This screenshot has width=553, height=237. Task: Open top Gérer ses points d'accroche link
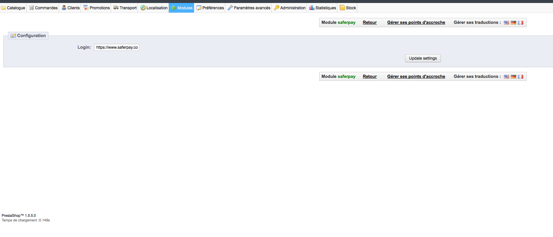coord(416,23)
